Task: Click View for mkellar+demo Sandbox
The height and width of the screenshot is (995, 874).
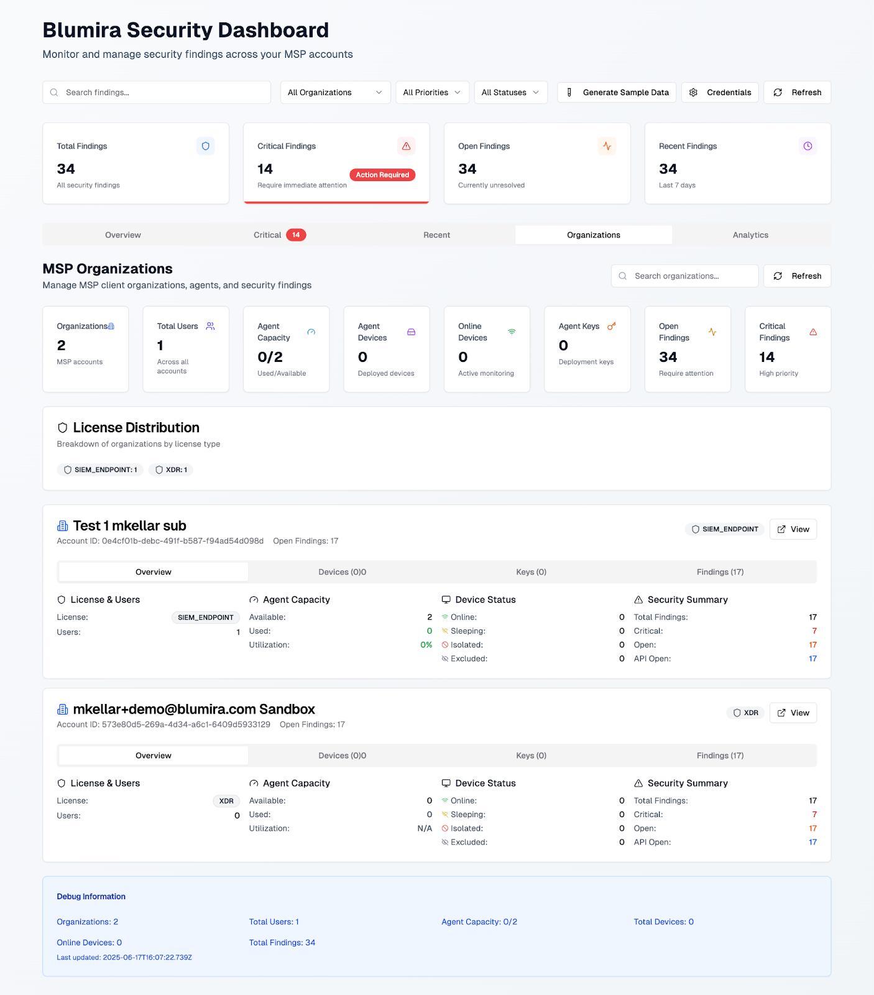Action: point(793,713)
